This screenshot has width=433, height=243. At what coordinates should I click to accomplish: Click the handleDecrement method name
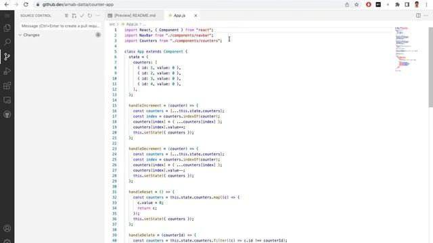(145, 148)
